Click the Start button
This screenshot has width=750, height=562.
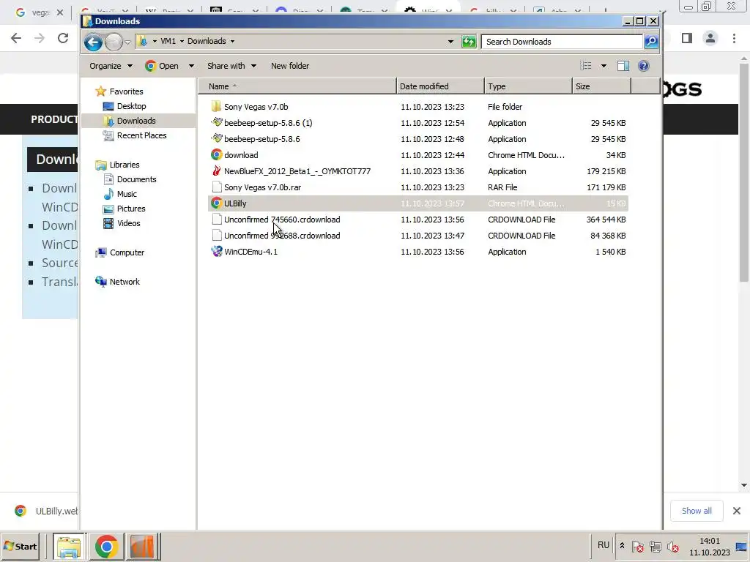click(20, 546)
